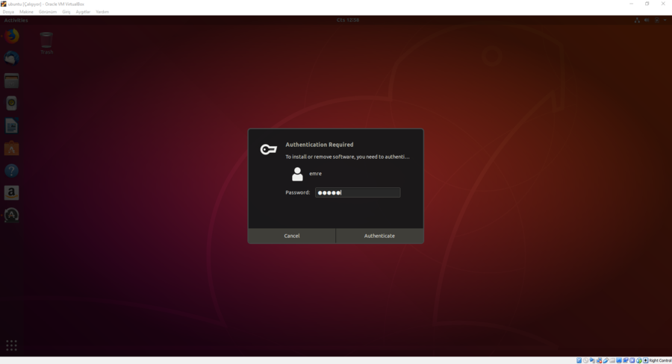This screenshot has height=364, width=672.
Task: Click the Trash desktop icon
Action: (x=46, y=42)
